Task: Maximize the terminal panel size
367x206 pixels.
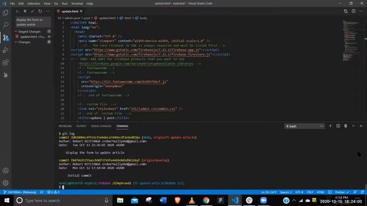Action: pos(353,126)
